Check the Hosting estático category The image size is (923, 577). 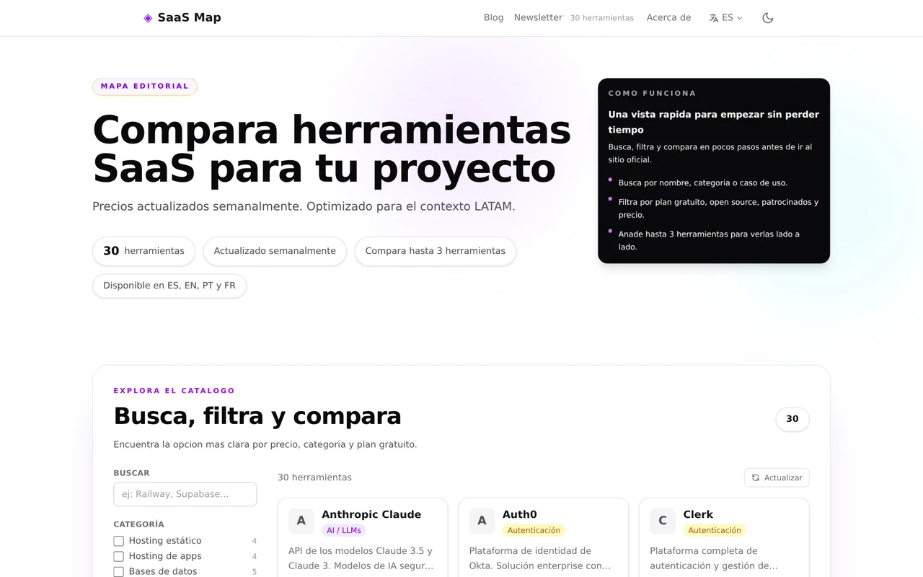[x=119, y=541]
